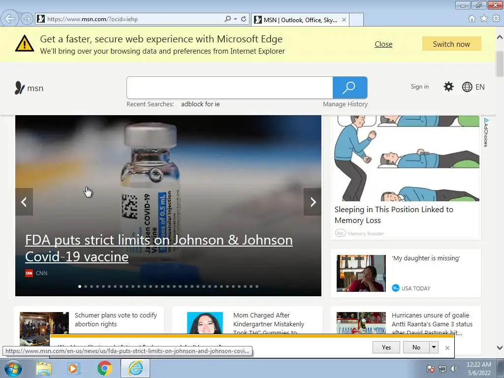Viewport: 504px width, 378px height.
Task: Expand the dropdown arrow beside No
Action: pos(434,347)
